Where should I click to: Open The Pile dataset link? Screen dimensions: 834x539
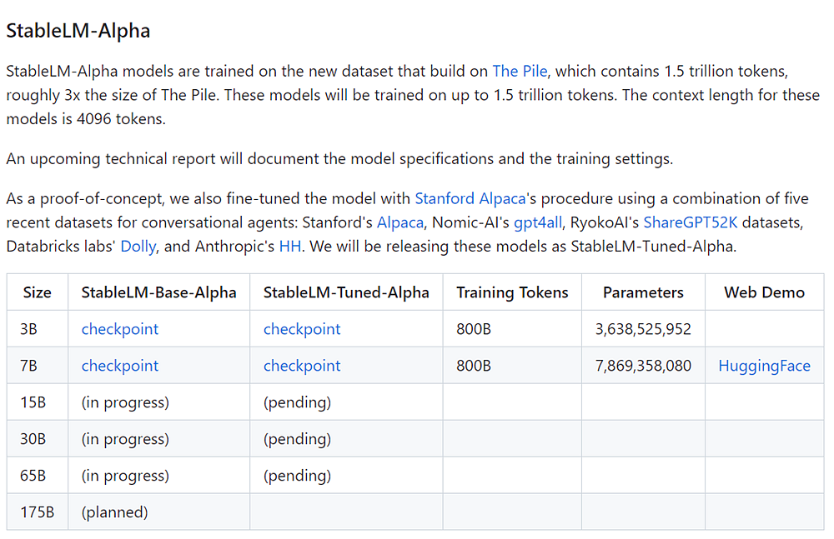[x=519, y=72]
